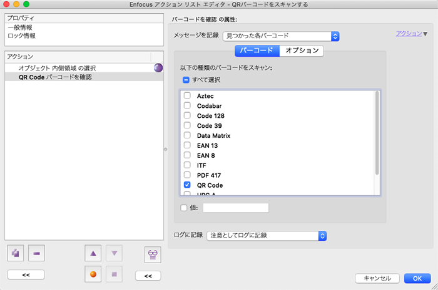
Task: Enable the EAN 8 checkbox
Action: tap(187, 155)
